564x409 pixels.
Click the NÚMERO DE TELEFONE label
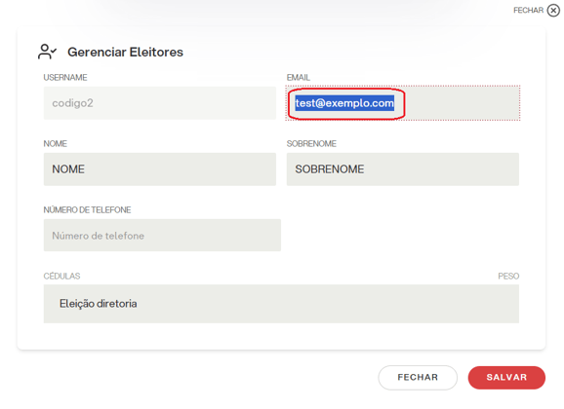(x=87, y=209)
